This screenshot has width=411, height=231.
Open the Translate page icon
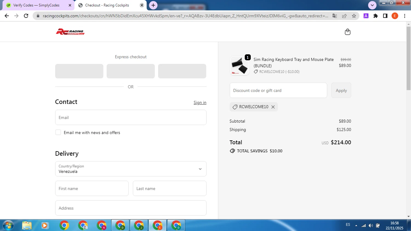(x=335, y=16)
